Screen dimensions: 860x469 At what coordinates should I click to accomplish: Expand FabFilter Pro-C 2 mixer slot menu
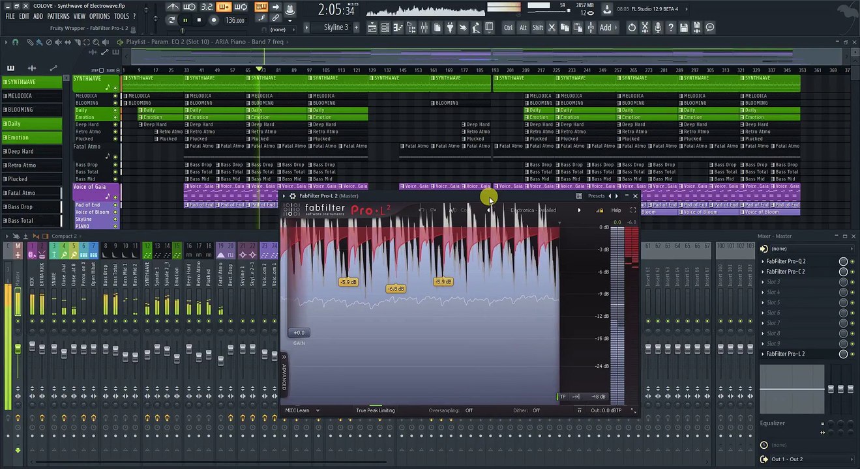763,272
